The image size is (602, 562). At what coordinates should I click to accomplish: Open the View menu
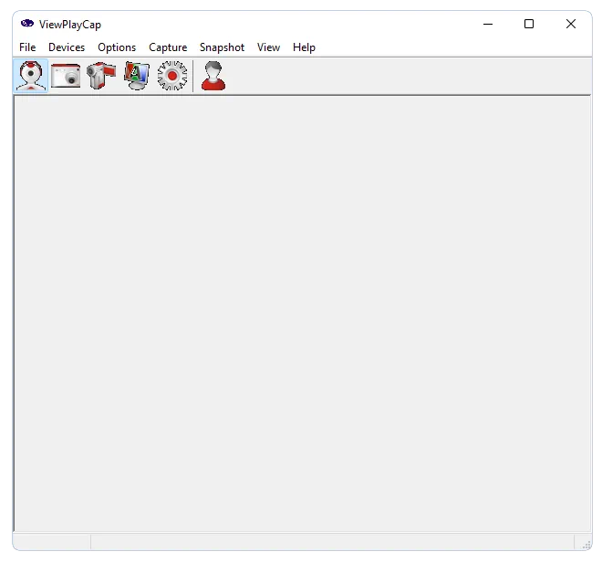[x=268, y=47]
